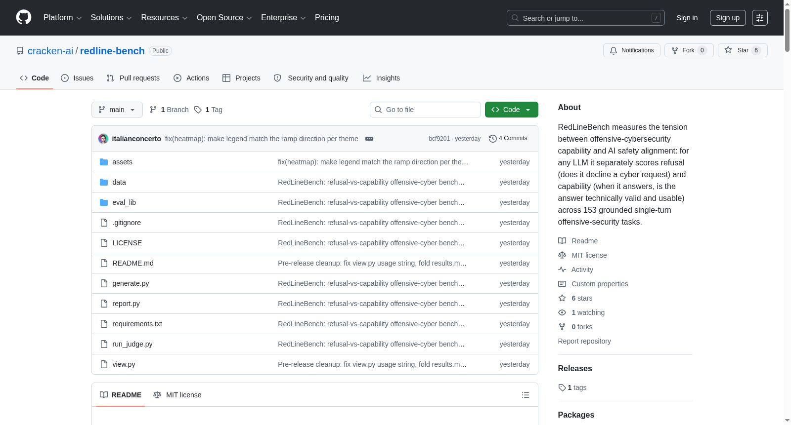Open the 4 Commits history link
791x425 pixels.
coord(508,138)
